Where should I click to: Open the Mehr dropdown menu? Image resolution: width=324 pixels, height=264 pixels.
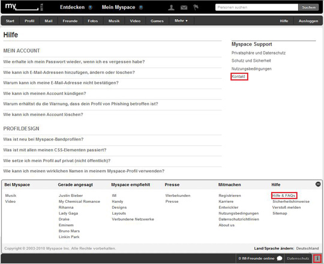pyautogui.click(x=181, y=20)
